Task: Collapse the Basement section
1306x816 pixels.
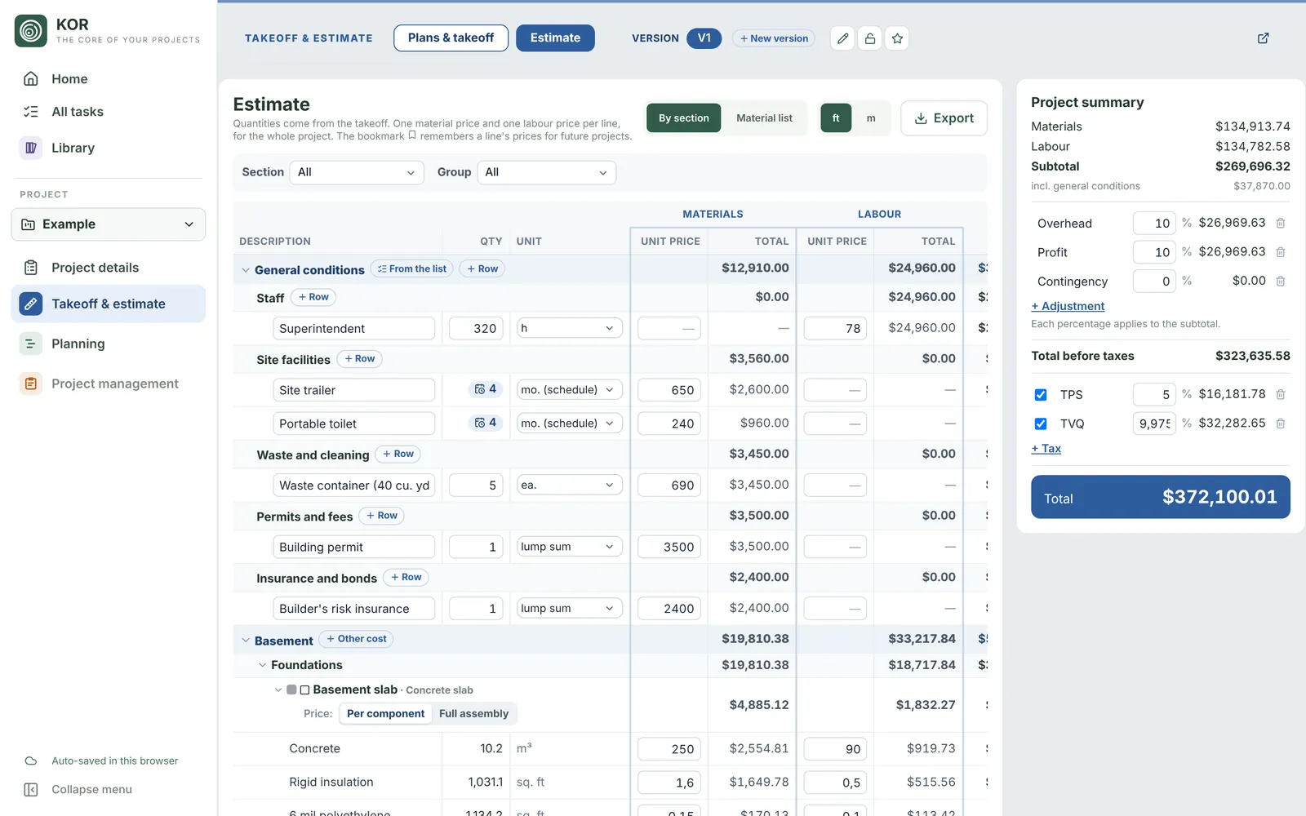Action: tap(246, 641)
